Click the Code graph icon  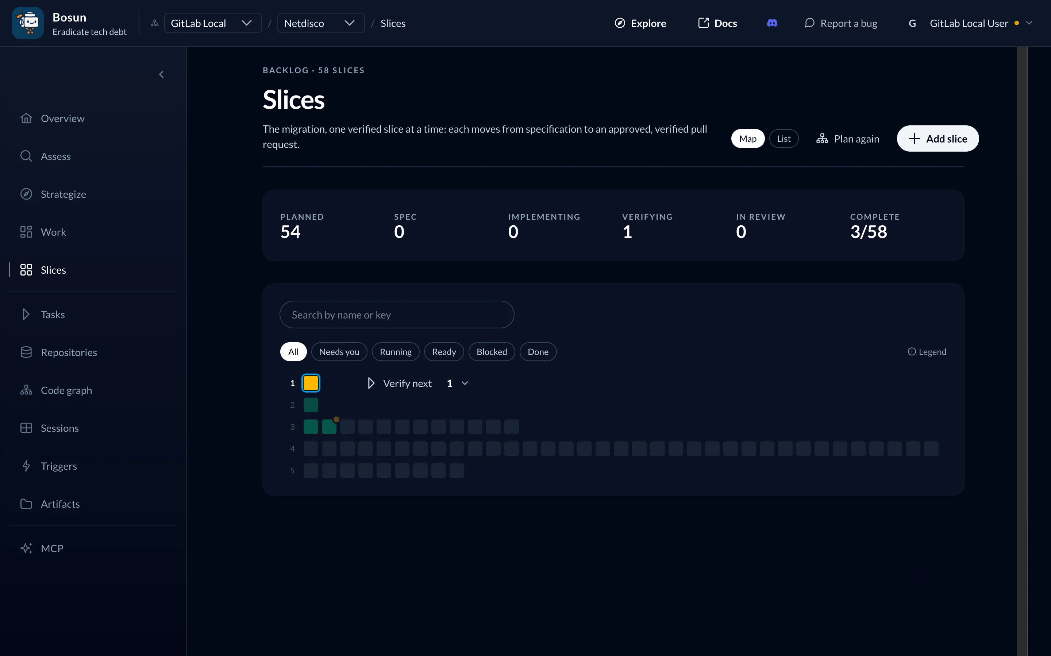tap(26, 390)
